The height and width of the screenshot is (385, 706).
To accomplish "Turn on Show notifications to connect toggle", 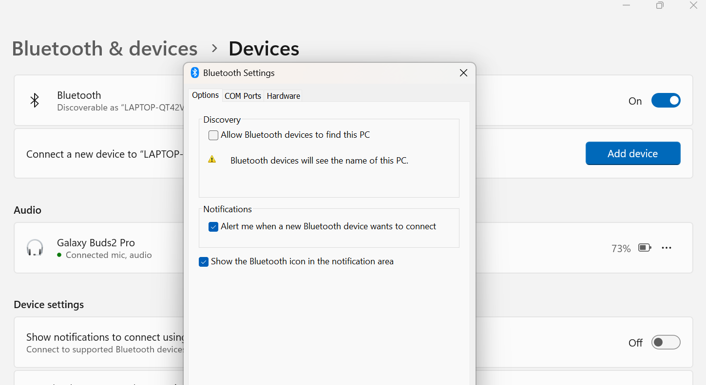I will (666, 343).
